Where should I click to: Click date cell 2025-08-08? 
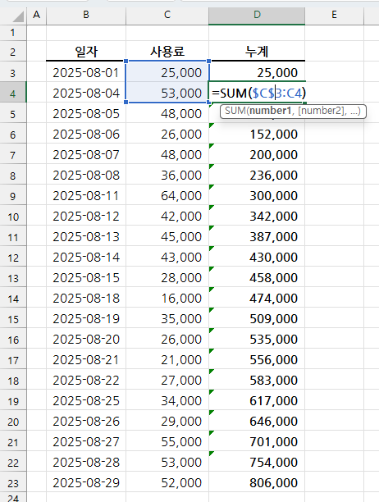point(86,175)
